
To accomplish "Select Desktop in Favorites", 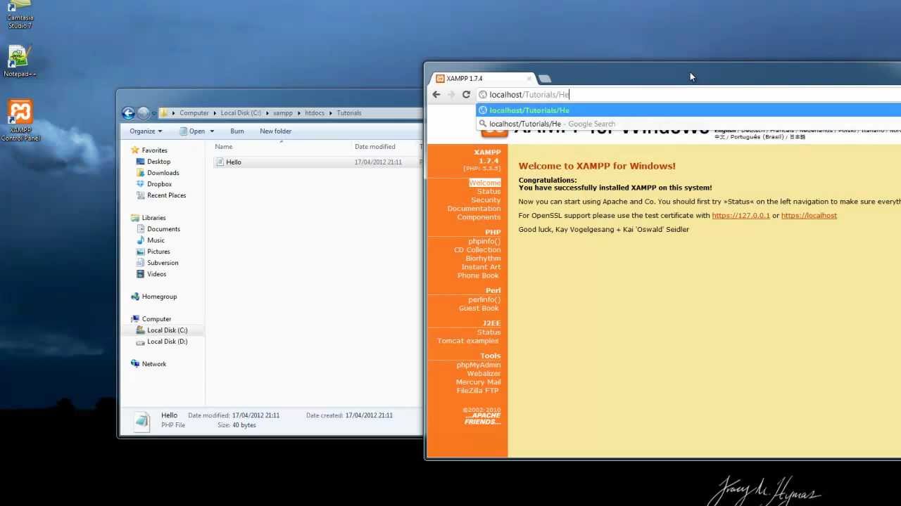I will 158,162.
